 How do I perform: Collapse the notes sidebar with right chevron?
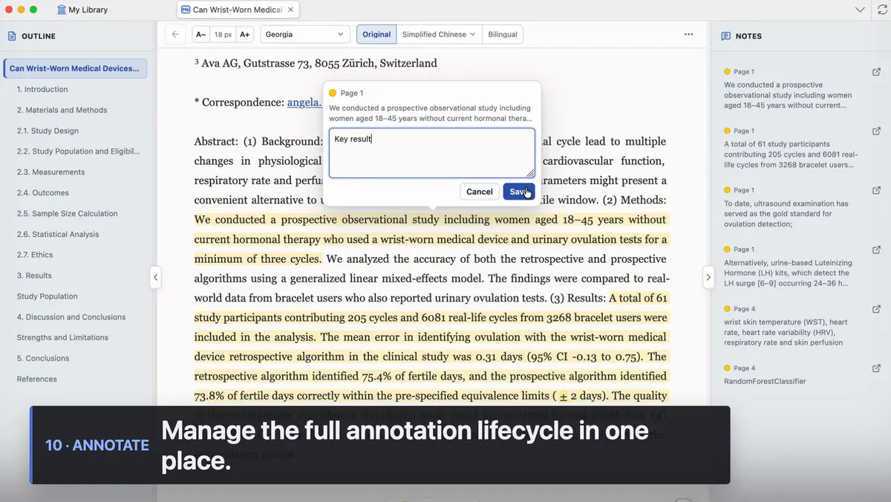pyautogui.click(x=708, y=277)
